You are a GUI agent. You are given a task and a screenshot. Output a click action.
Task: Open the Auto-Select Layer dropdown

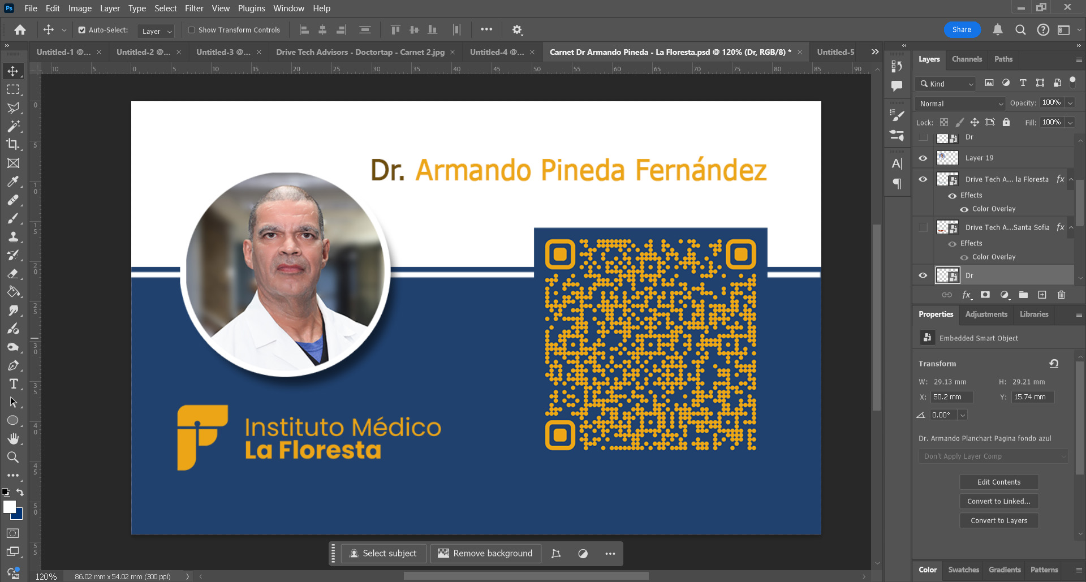[157, 31]
